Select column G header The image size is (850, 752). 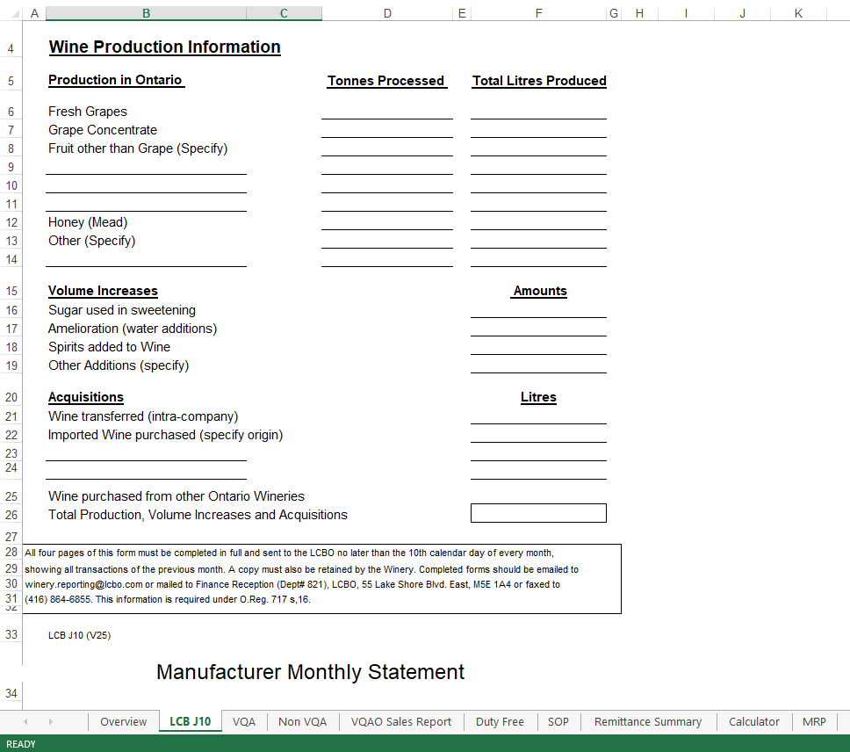tap(614, 13)
